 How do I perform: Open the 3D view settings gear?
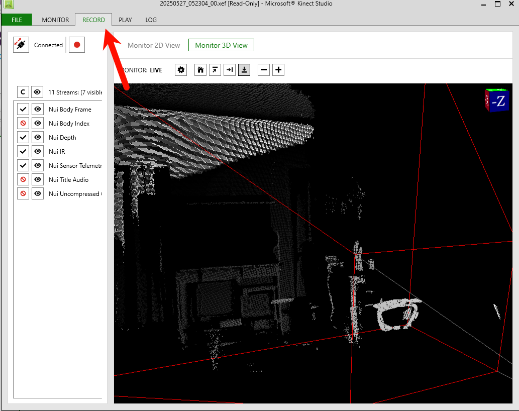click(x=181, y=70)
